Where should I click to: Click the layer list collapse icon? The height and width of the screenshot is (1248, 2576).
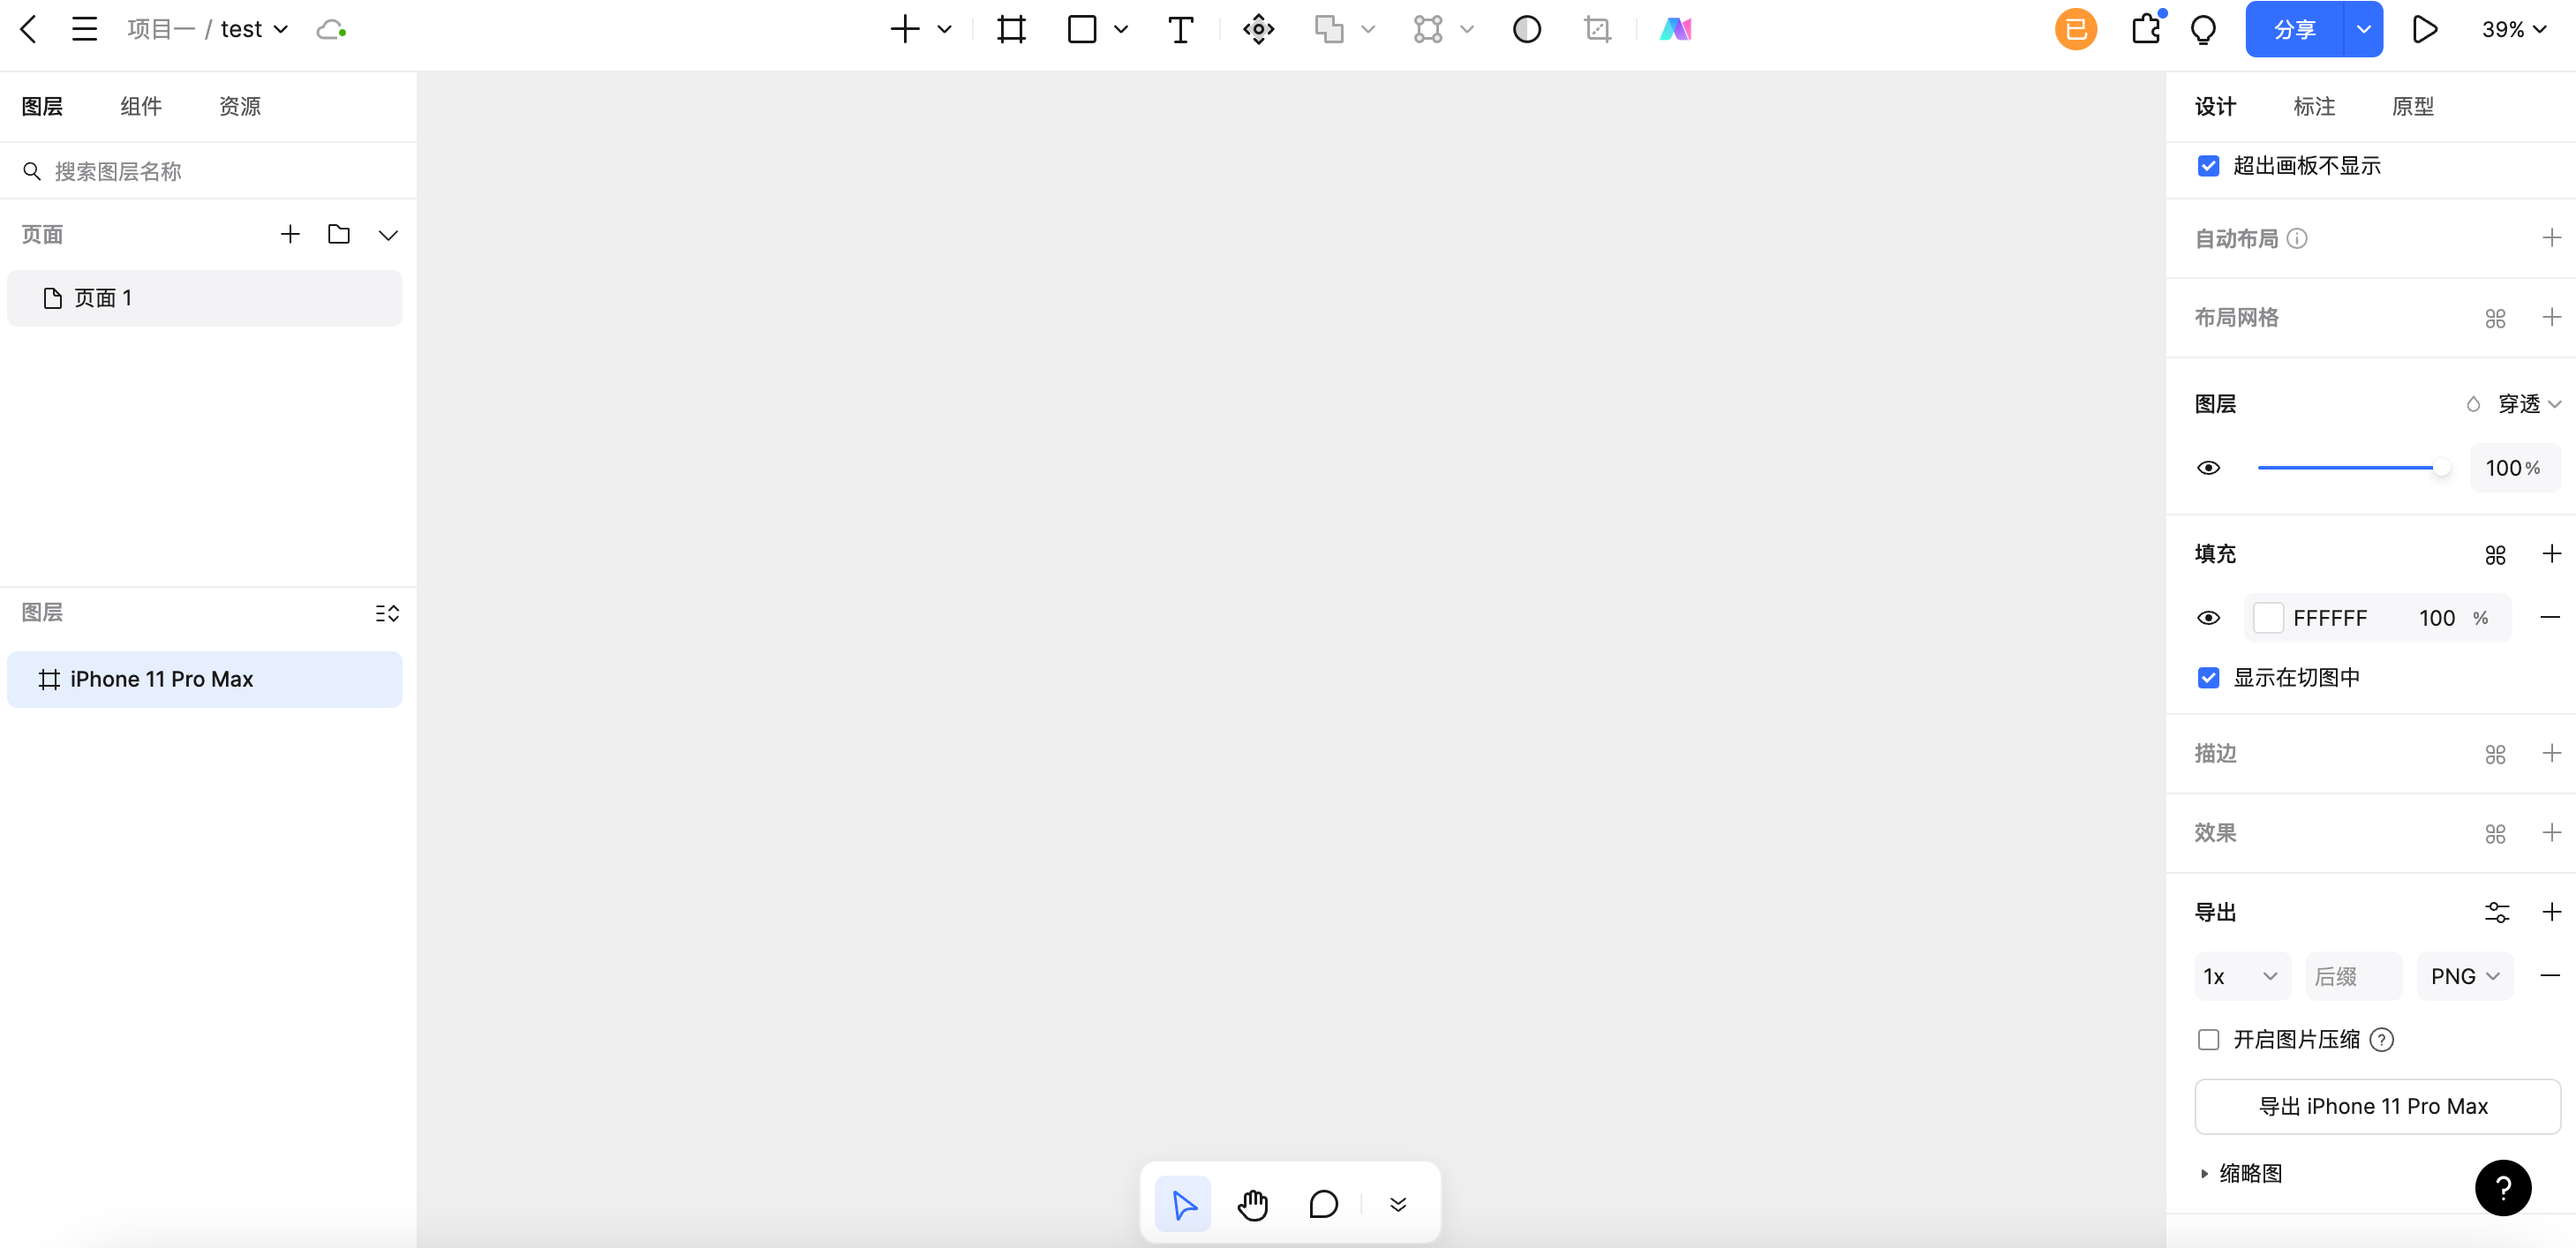[387, 613]
